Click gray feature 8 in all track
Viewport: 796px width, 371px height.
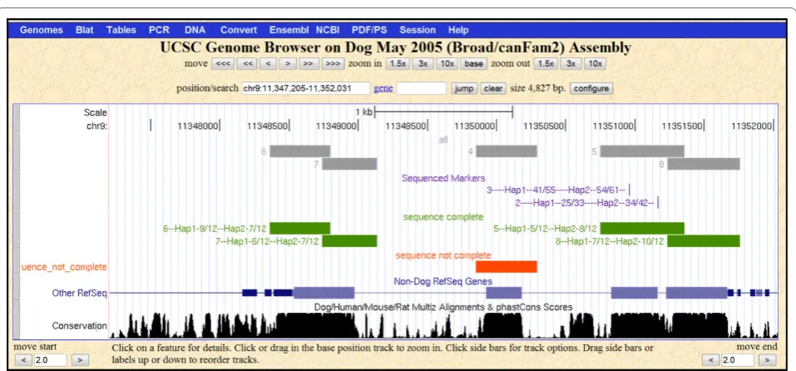click(704, 163)
